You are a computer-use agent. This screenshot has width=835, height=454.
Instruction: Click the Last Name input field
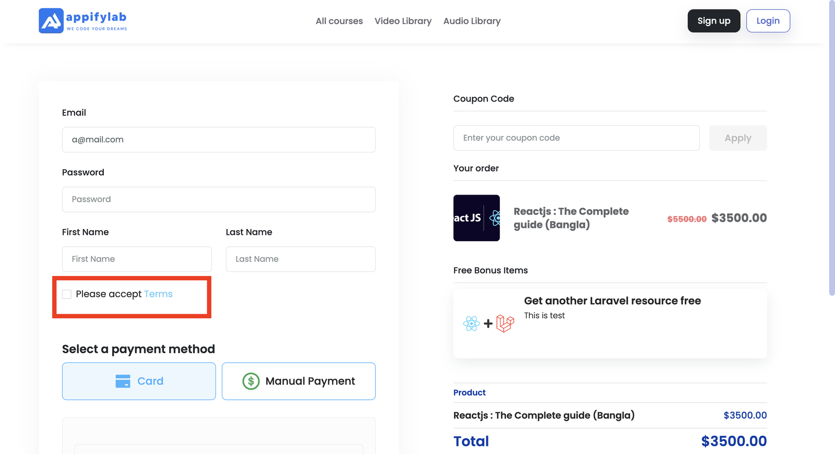coord(301,259)
